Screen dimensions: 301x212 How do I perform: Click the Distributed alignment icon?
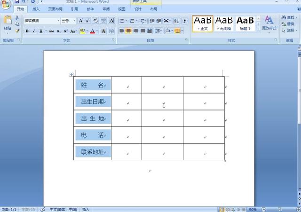[x=150, y=31]
